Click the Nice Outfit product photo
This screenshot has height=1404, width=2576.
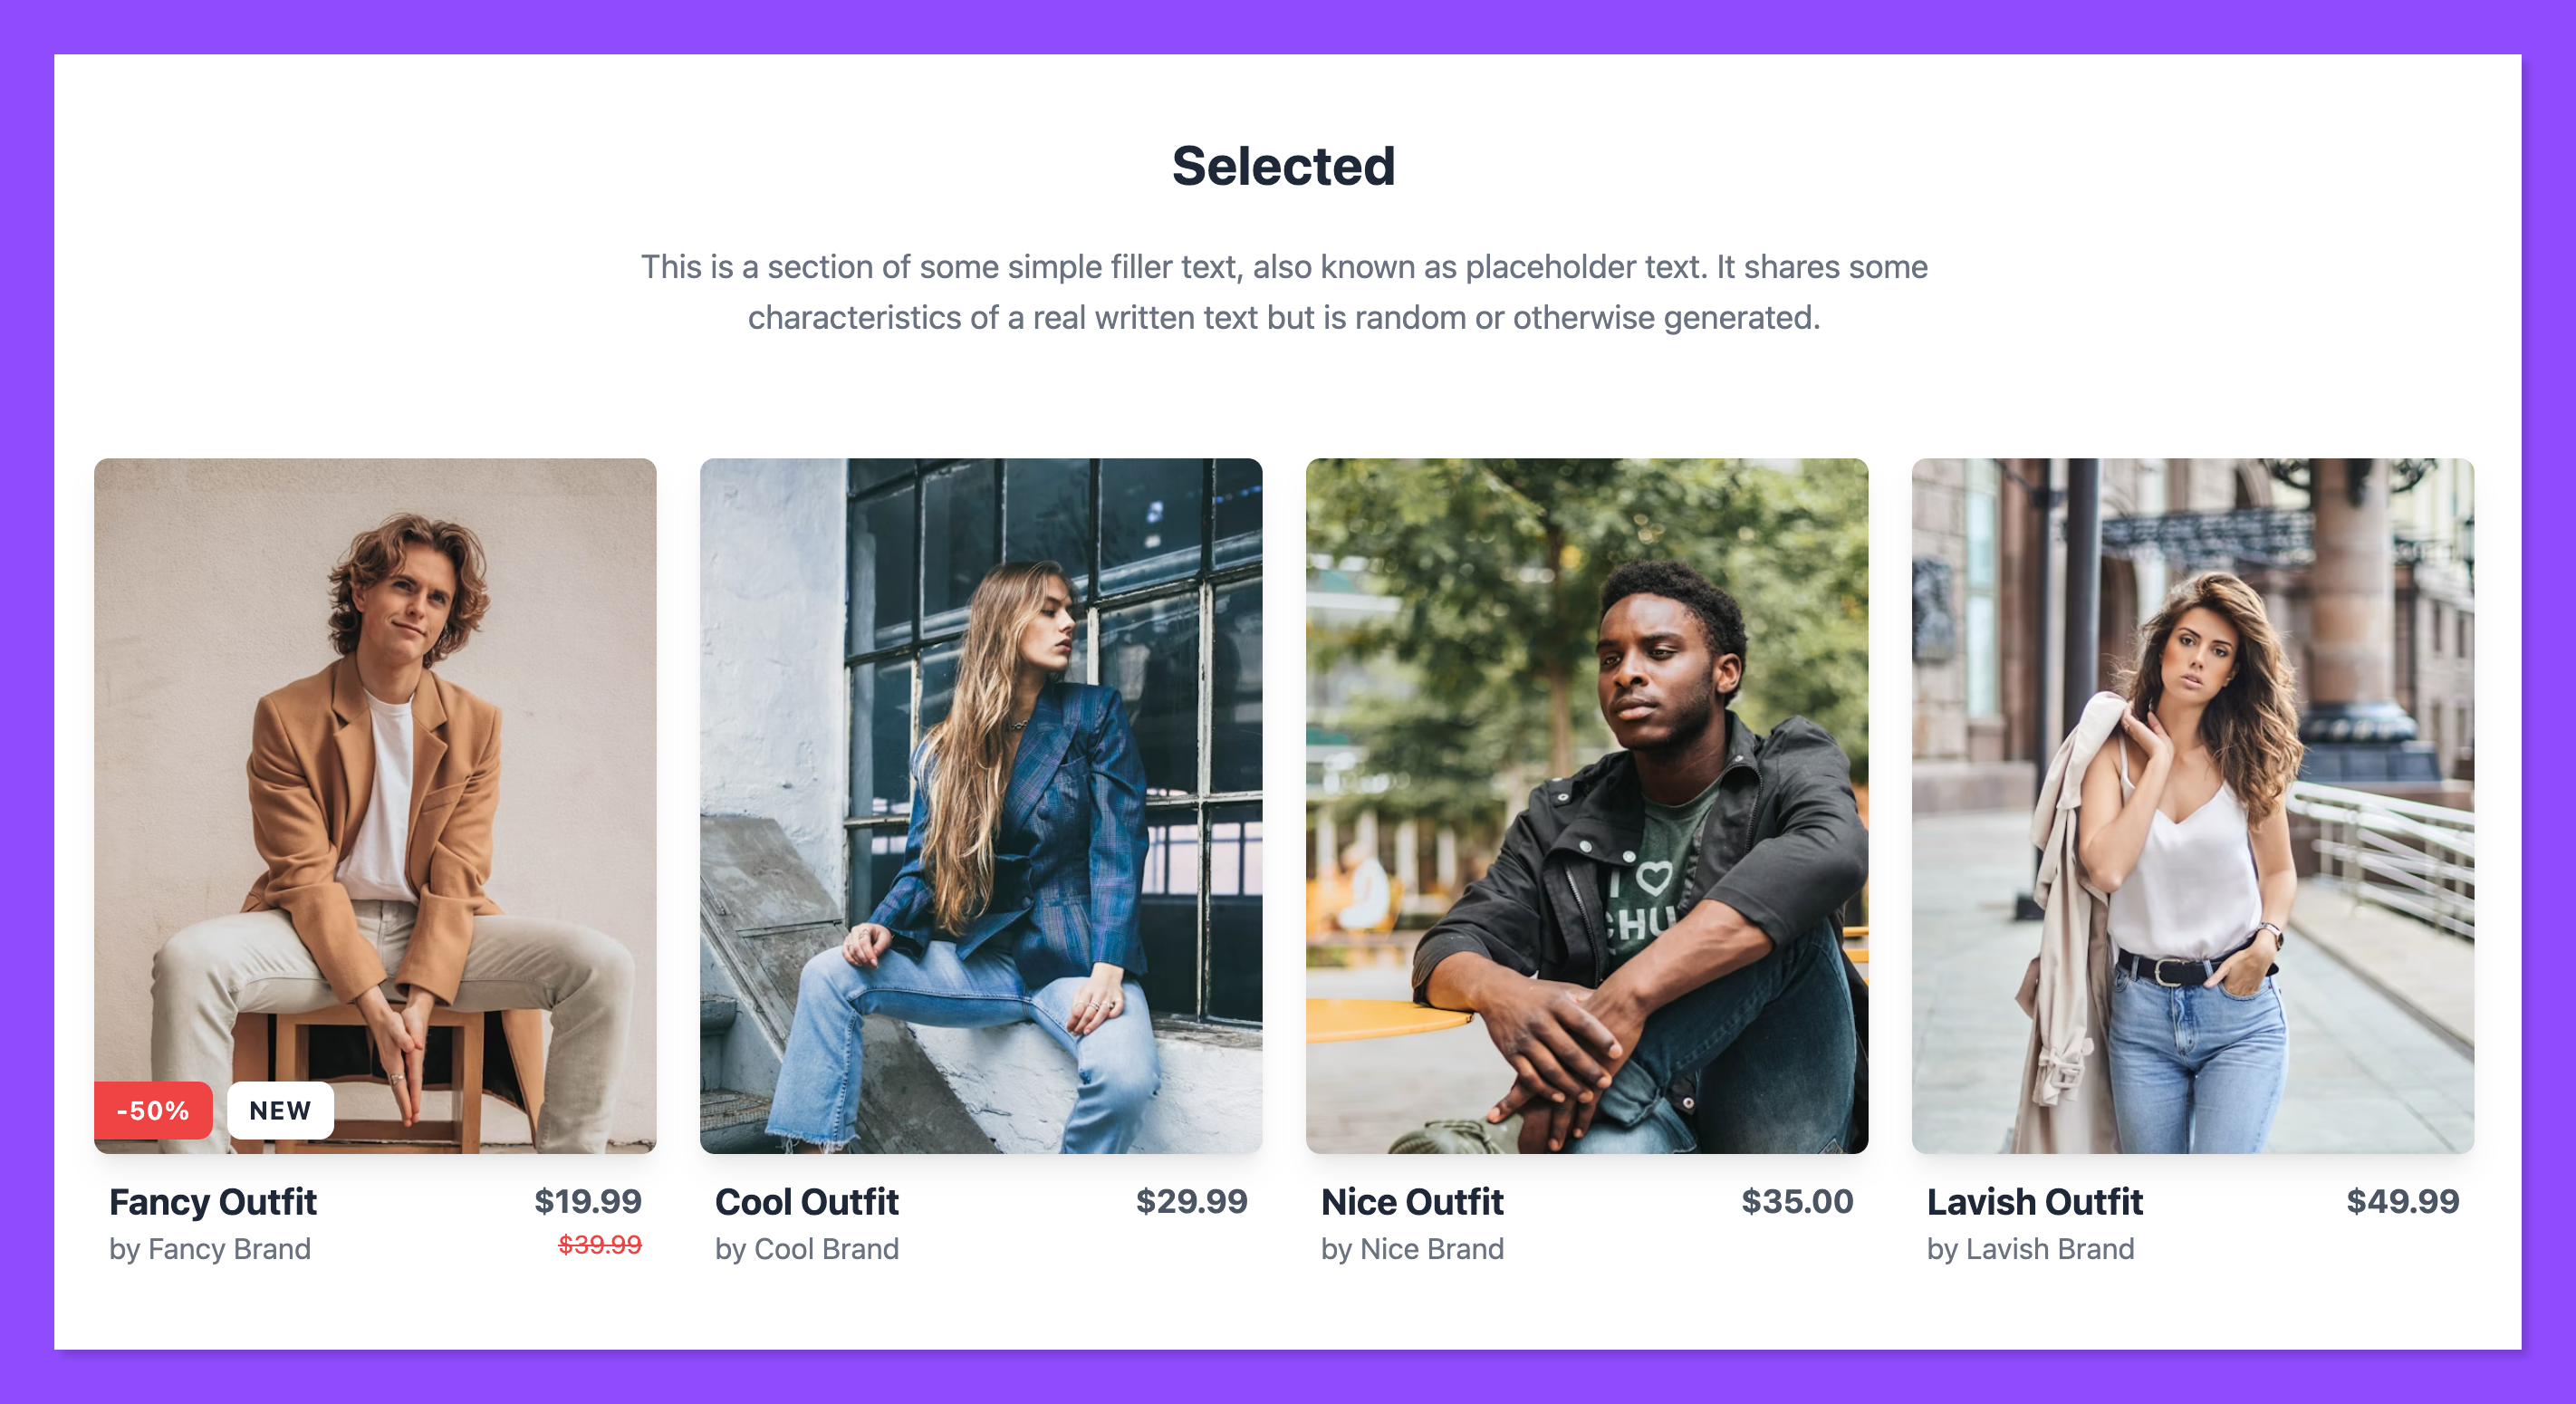(1586, 805)
